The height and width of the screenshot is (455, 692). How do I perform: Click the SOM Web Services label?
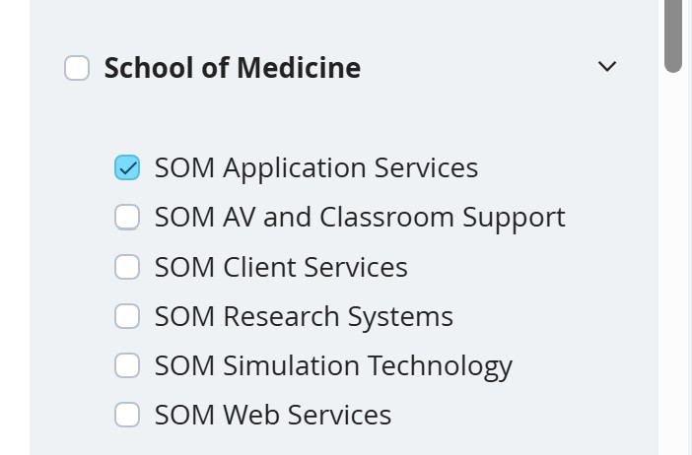pyautogui.click(x=273, y=416)
